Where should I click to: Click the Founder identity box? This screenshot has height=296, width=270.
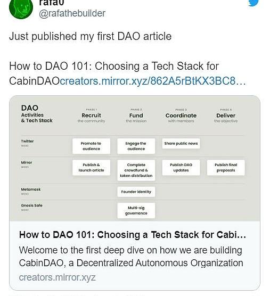136,192
